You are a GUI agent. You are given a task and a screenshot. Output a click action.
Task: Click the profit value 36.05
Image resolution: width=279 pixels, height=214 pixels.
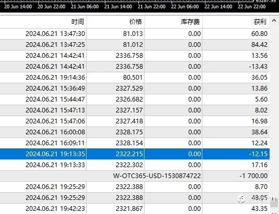(259, 78)
